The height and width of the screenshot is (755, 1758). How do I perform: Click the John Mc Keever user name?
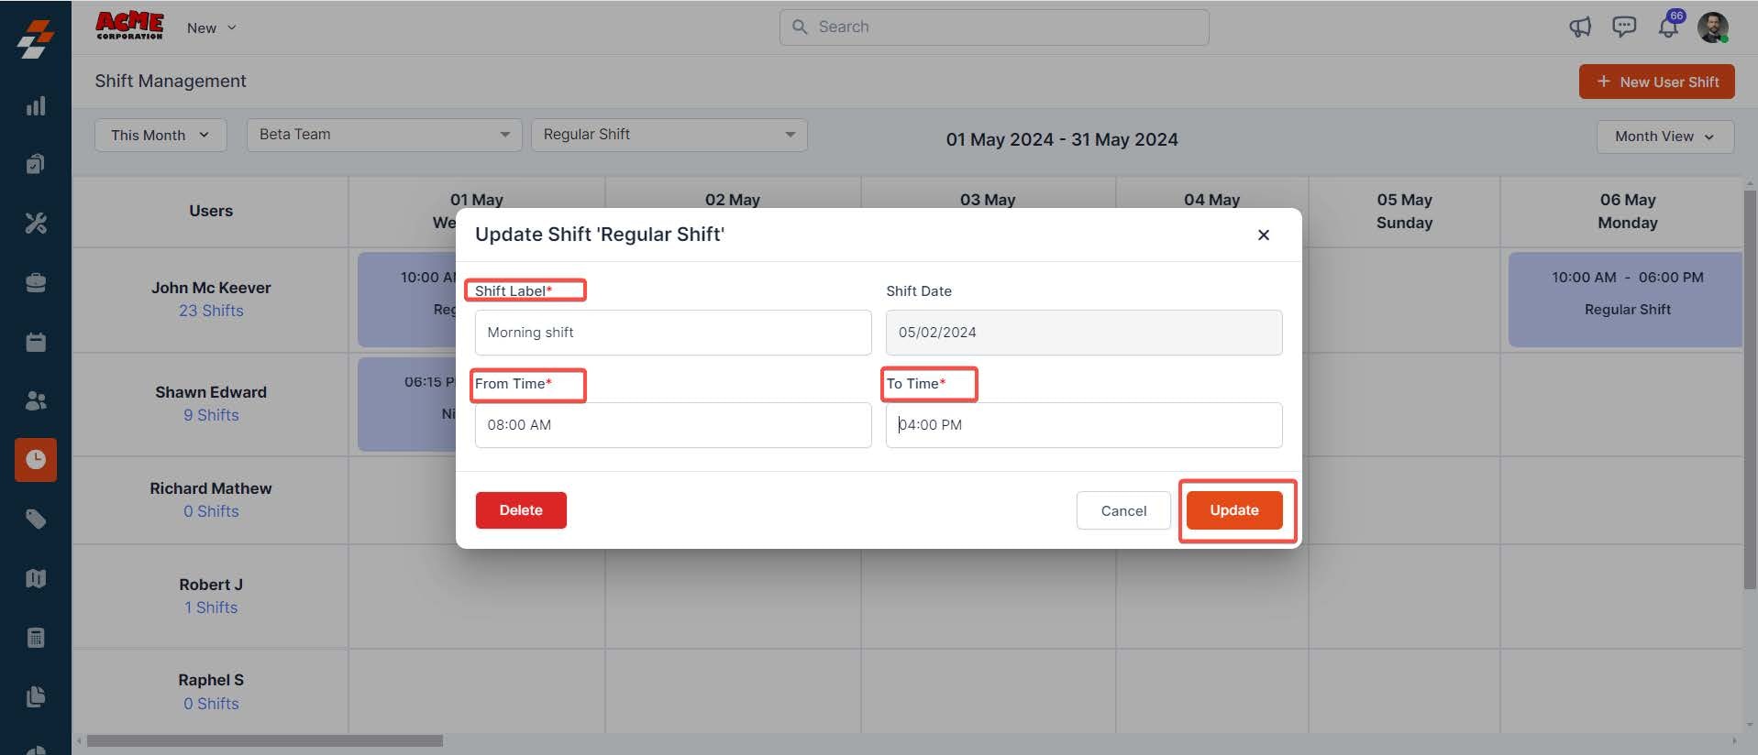pyautogui.click(x=211, y=288)
